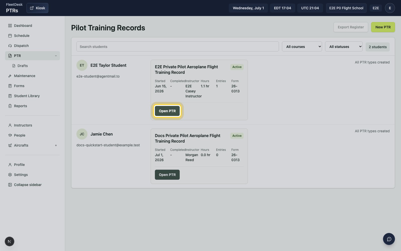Click Active status on Docs record
401x251 pixels.
[237, 136]
